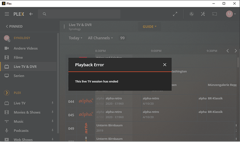The width and height of the screenshot is (240, 142).
Task: Open alpha-retro 4/10/20 on channel 045
Action: click(x=169, y=114)
